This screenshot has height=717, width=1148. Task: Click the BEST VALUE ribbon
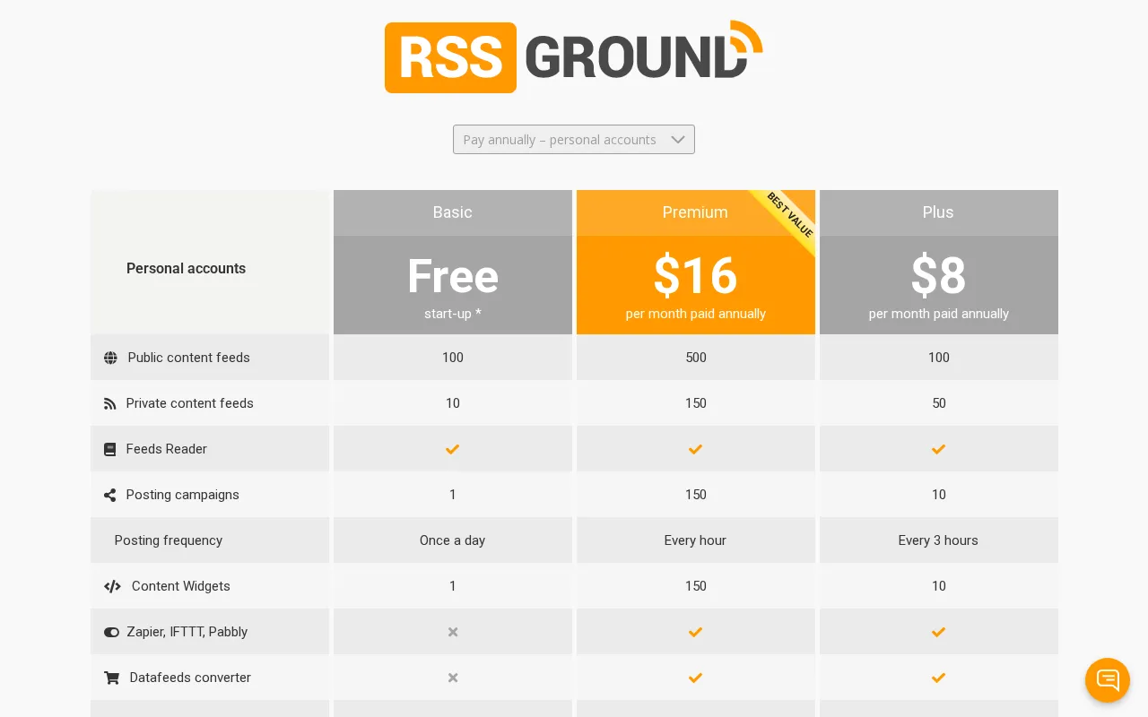click(x=789, y=215)
